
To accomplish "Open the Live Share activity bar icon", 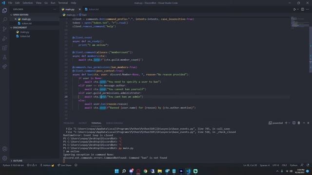I will click(4, 67).
